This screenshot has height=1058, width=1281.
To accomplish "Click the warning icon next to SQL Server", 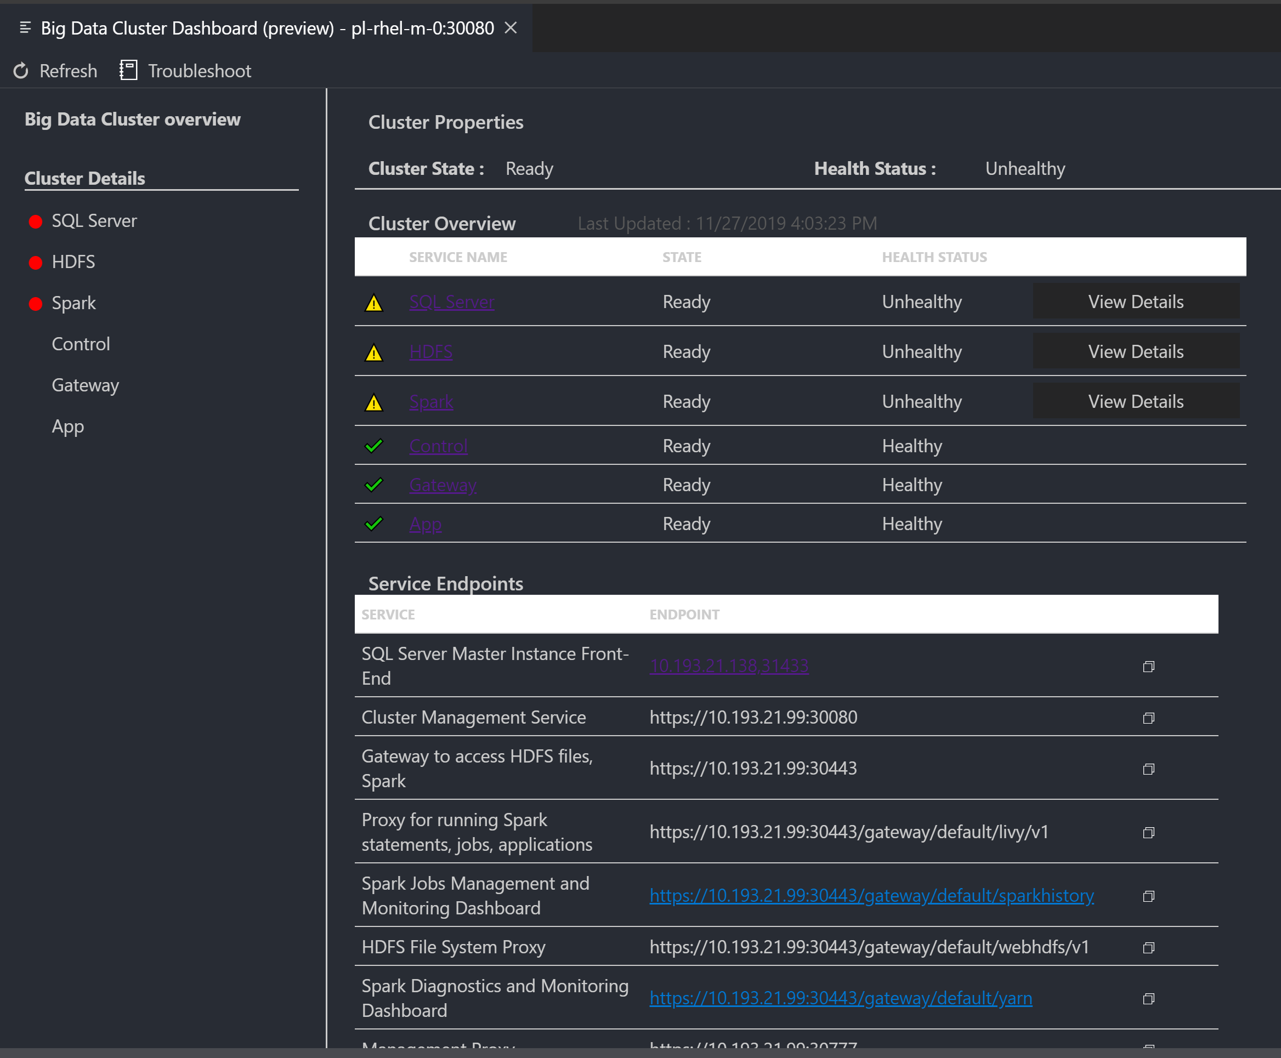I will click(373, 302).
